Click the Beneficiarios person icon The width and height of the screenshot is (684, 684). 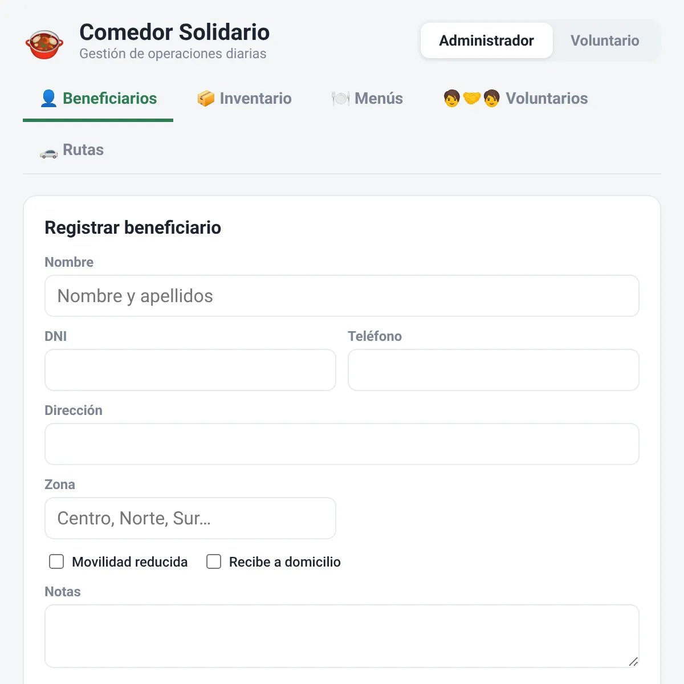tap(48, 99)
